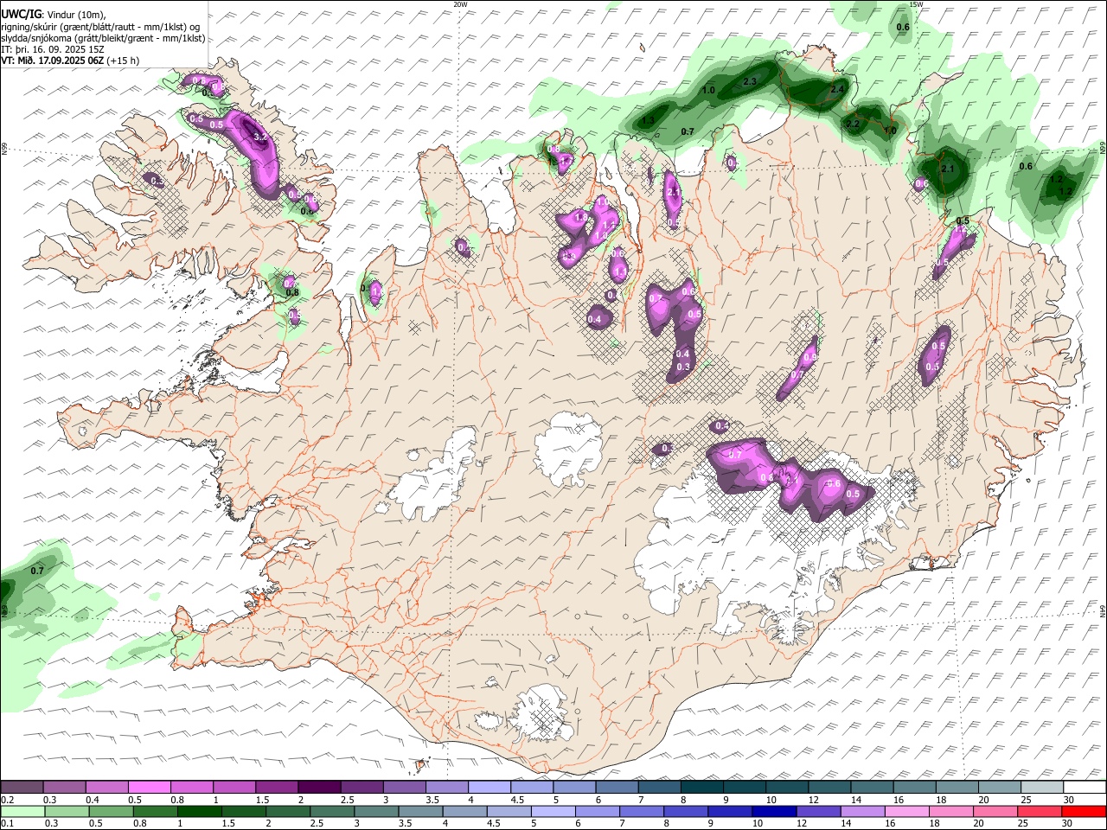Pick the pure red bottom-row swatch at 30
The image size is (1107, 830).
[1085, 812]
